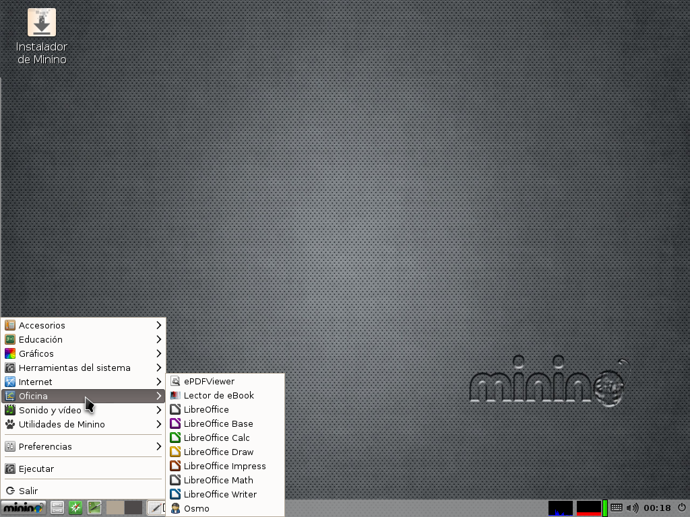Click the file manager icon in the taskbar
The height and width of the screenshot is (517, 690).
coord(57,508)
